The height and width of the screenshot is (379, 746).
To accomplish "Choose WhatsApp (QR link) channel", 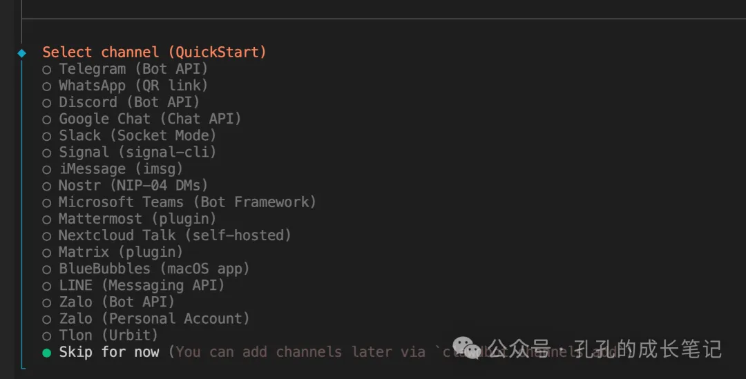I will click(133, 86).
